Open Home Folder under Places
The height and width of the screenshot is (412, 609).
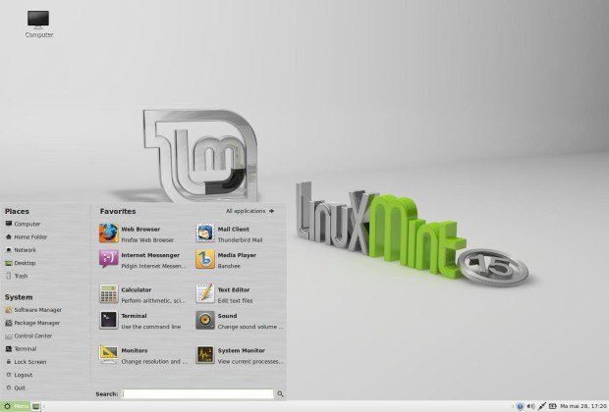click(27, 237)
